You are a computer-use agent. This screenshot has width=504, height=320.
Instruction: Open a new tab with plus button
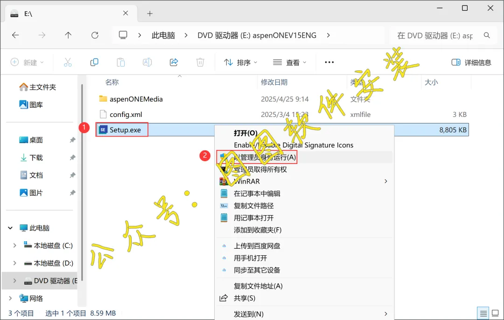pyautogui.click(x=150, y=14)
